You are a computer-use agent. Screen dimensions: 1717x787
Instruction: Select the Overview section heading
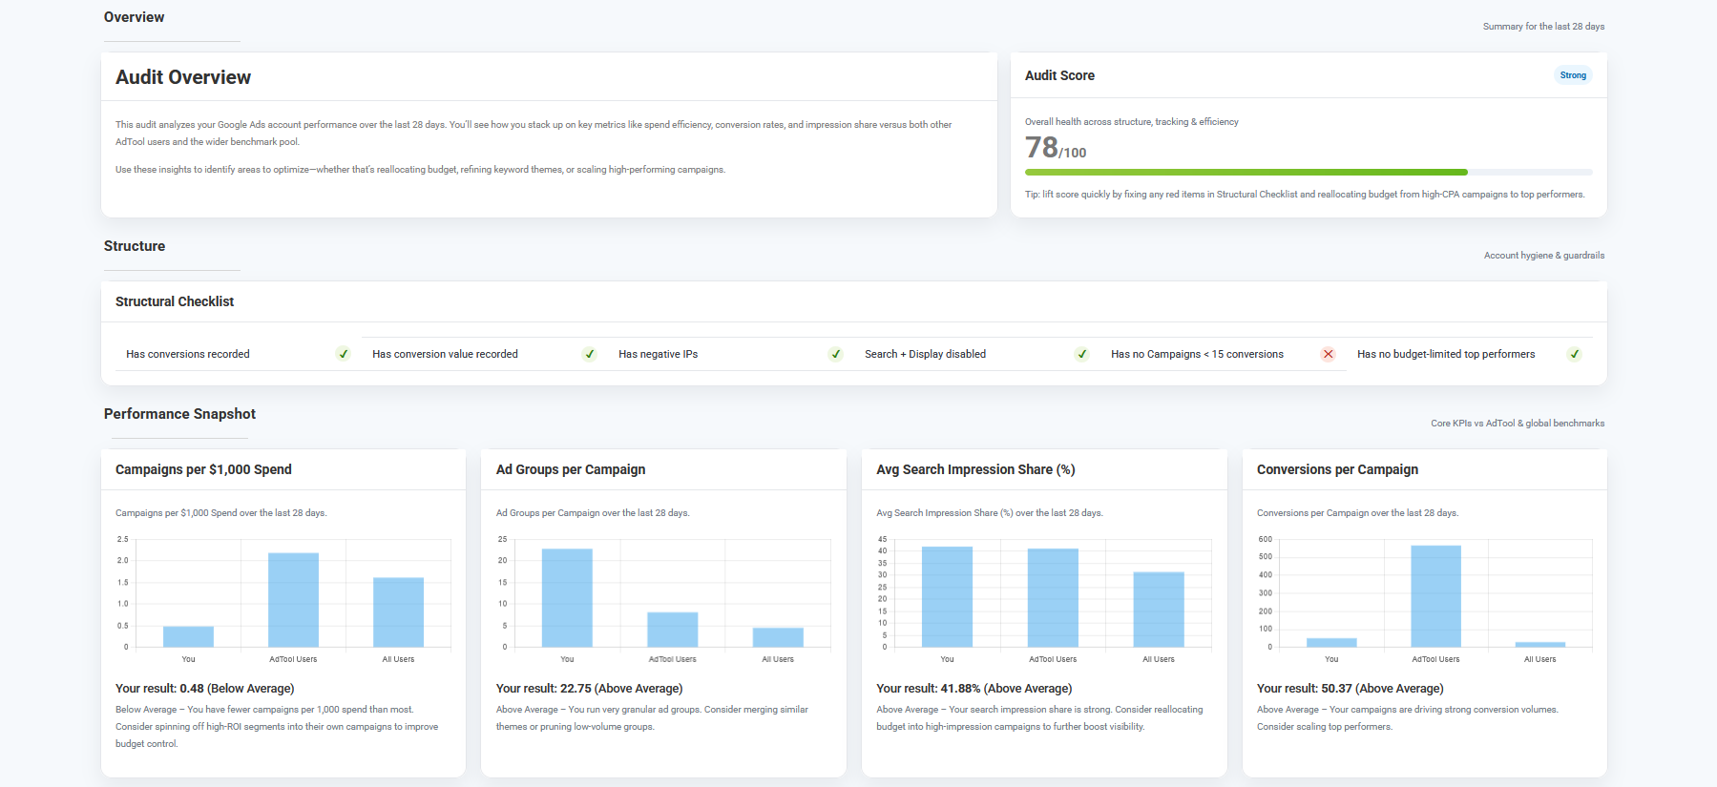coord(134,17)
